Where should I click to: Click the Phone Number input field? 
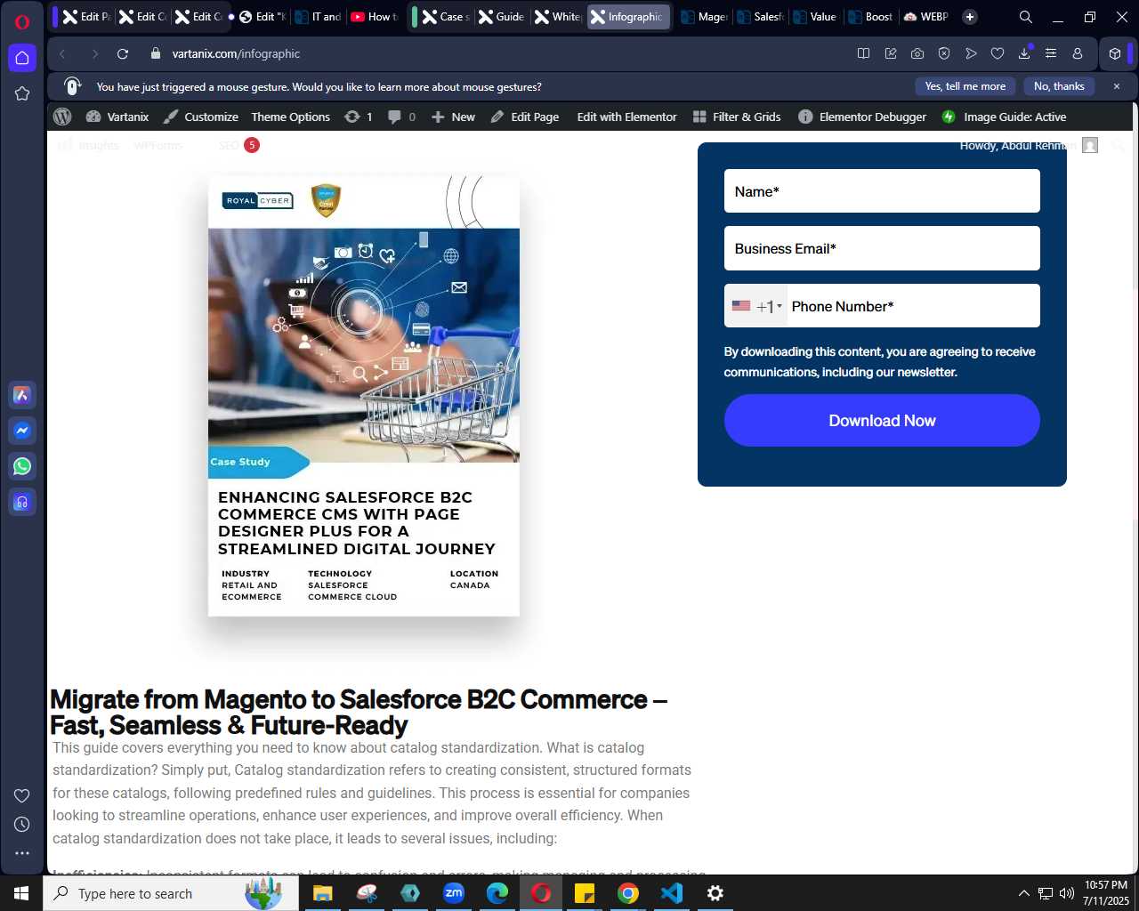click(x=913, y=306)
